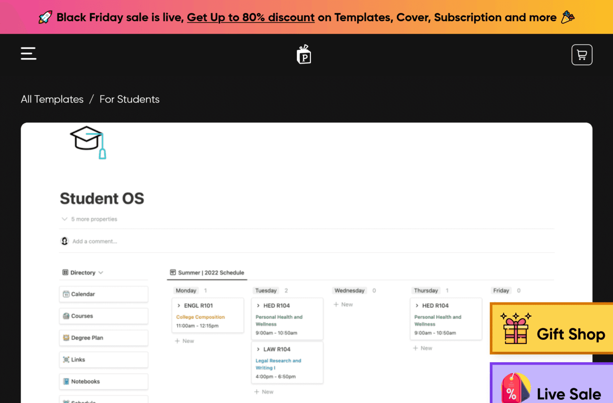The height and width of the screenshot is (403, 613).
Task: Select the Degree Plan icon
Action: click(68, 338)
